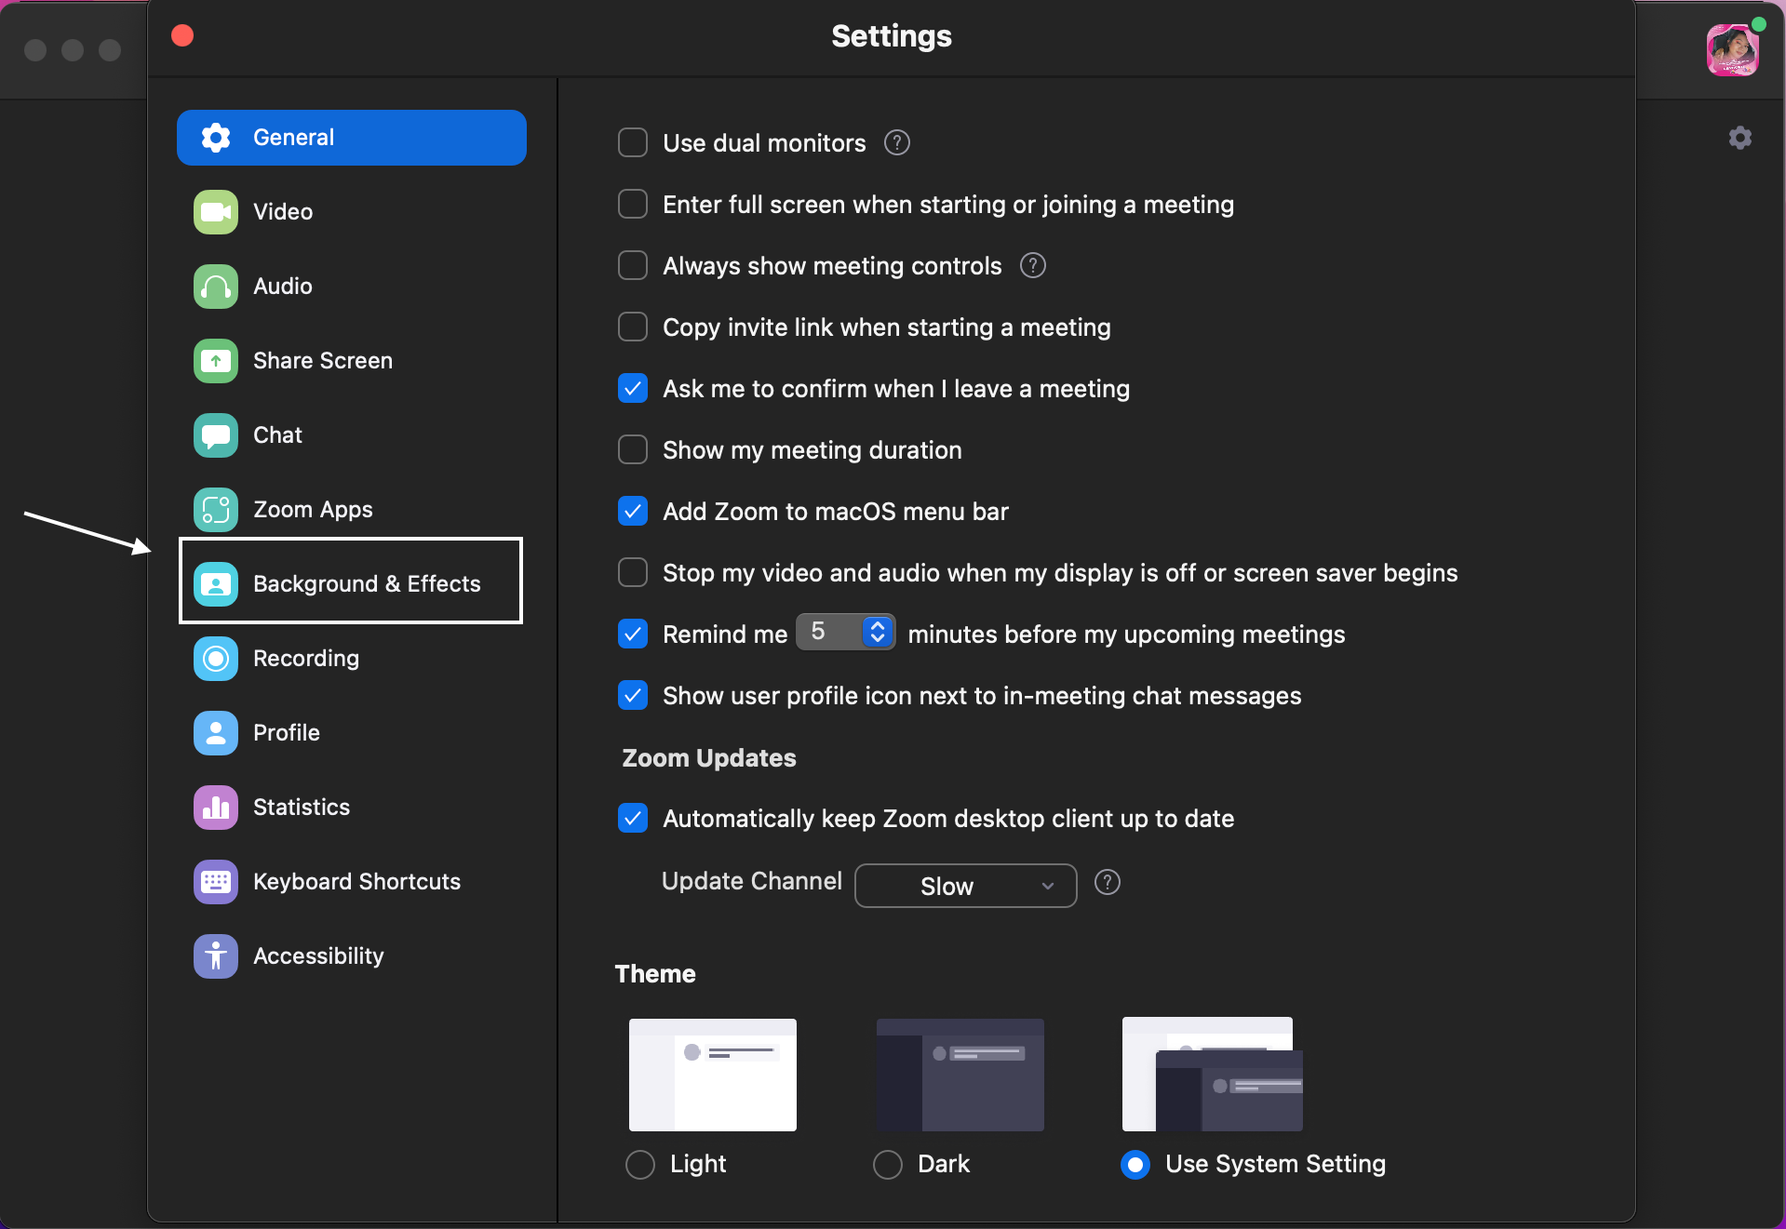Select the Audio headphones icon
Image resolution: width=1786 pixels, height=1229 pixels.
(x=215, y=287)
